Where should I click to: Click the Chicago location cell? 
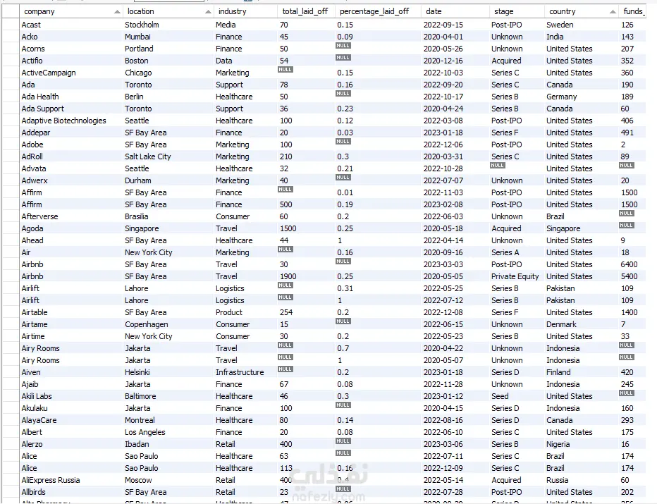tap(168, 73)
